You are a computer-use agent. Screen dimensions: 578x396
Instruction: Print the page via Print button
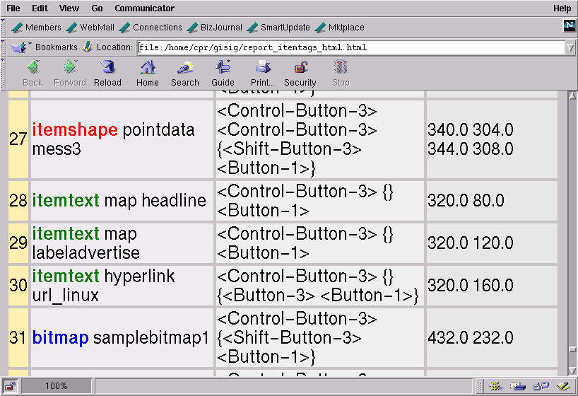(263, 74)
